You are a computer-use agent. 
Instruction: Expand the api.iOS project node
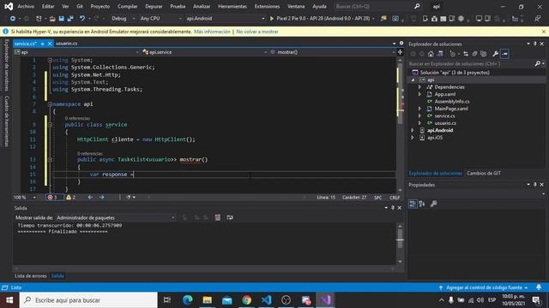[413, 138]
